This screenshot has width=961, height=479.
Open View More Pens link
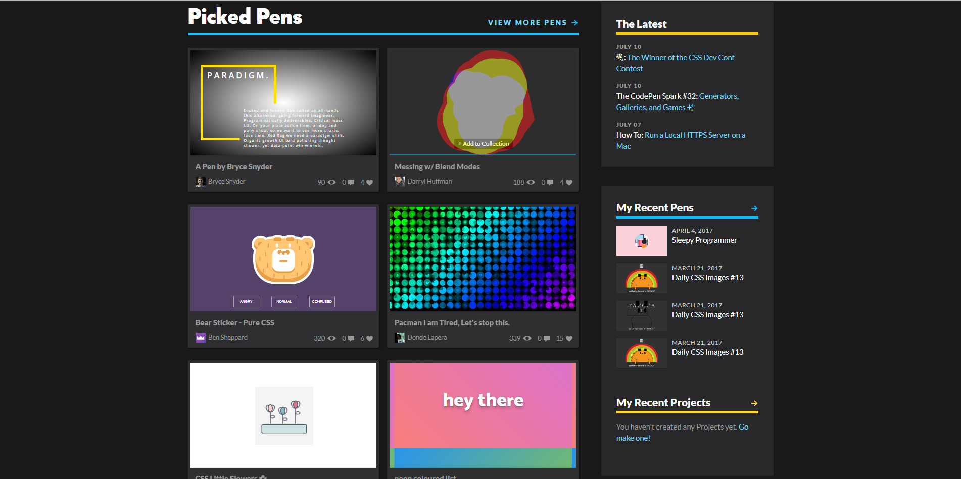(x=533, y=23)
